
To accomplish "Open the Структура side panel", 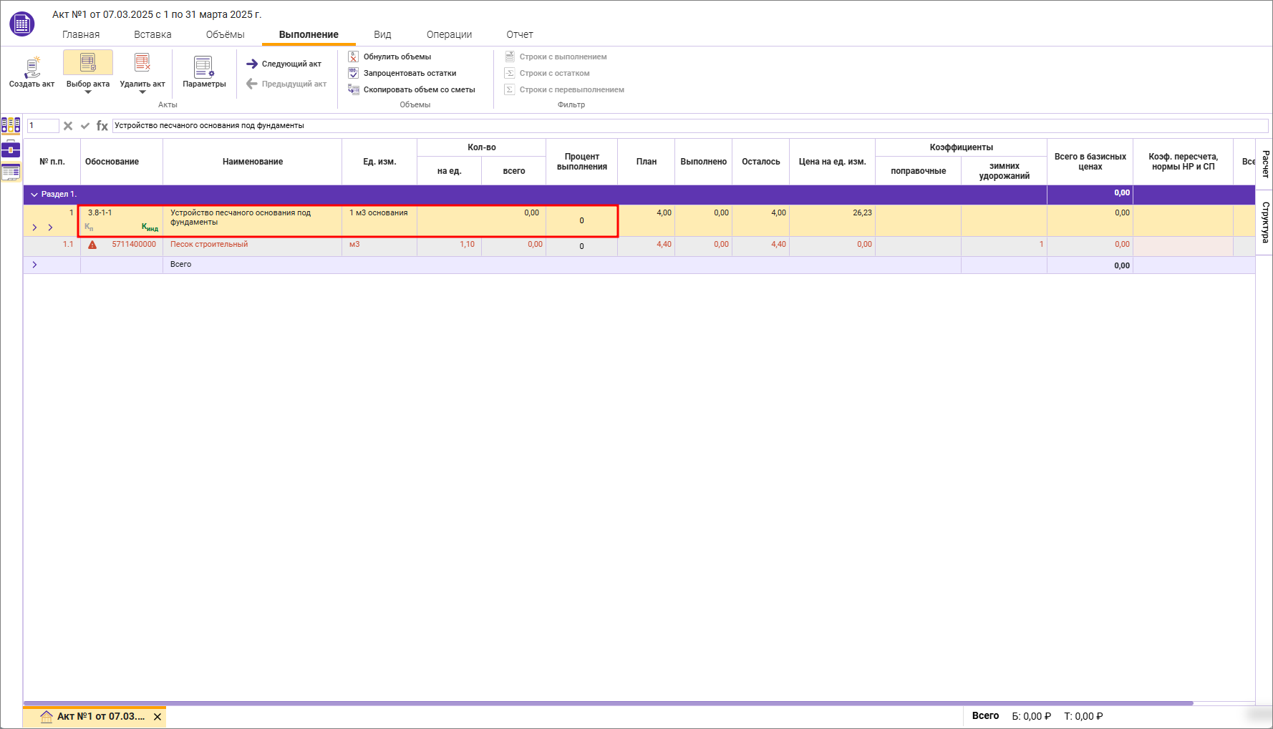I will tap(1265, 222).
